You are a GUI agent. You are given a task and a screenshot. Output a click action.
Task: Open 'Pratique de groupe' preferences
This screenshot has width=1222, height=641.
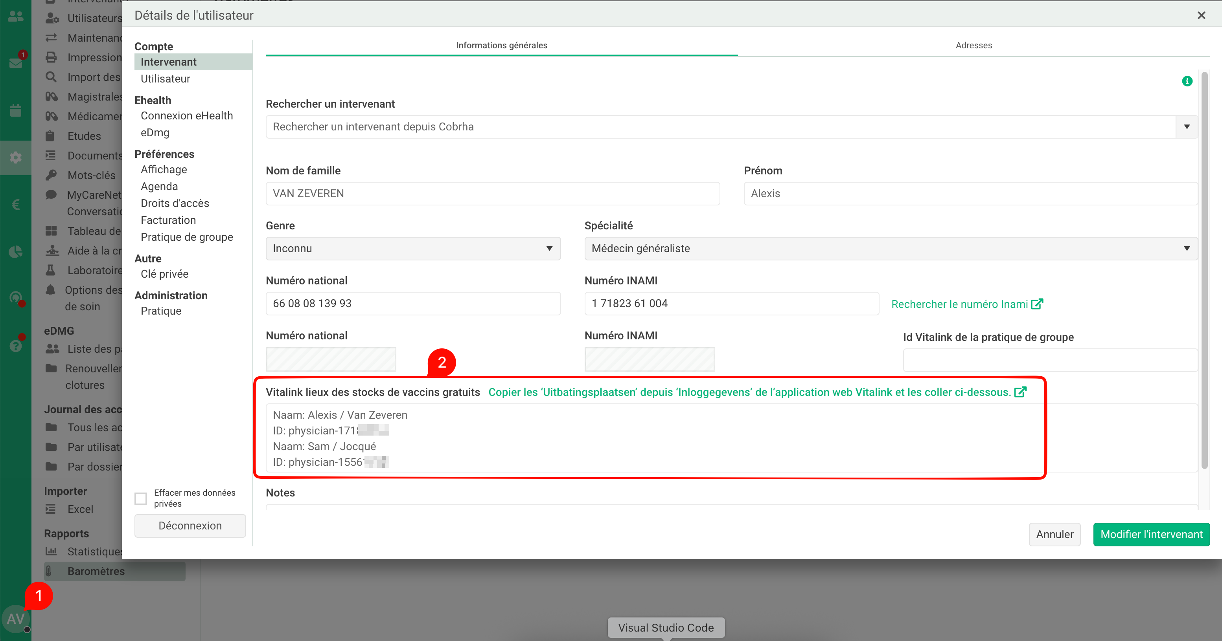click(x=186, y=237)
